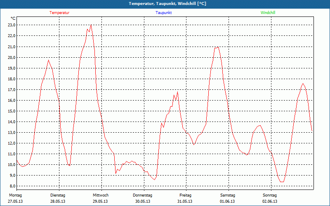Click the 28.05.13 date label
The height and width of the screenshot is (206, 330).
click(58, 201)
